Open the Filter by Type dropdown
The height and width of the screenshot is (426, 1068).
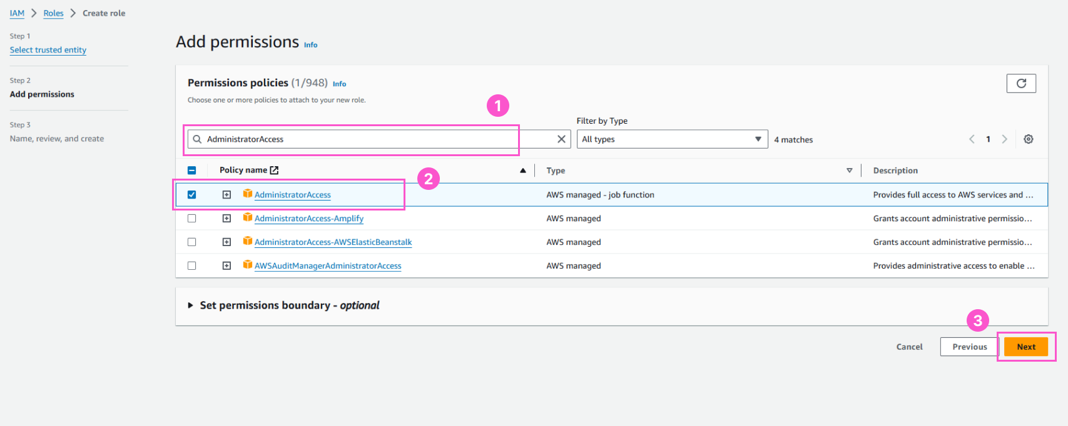[672, 139]
